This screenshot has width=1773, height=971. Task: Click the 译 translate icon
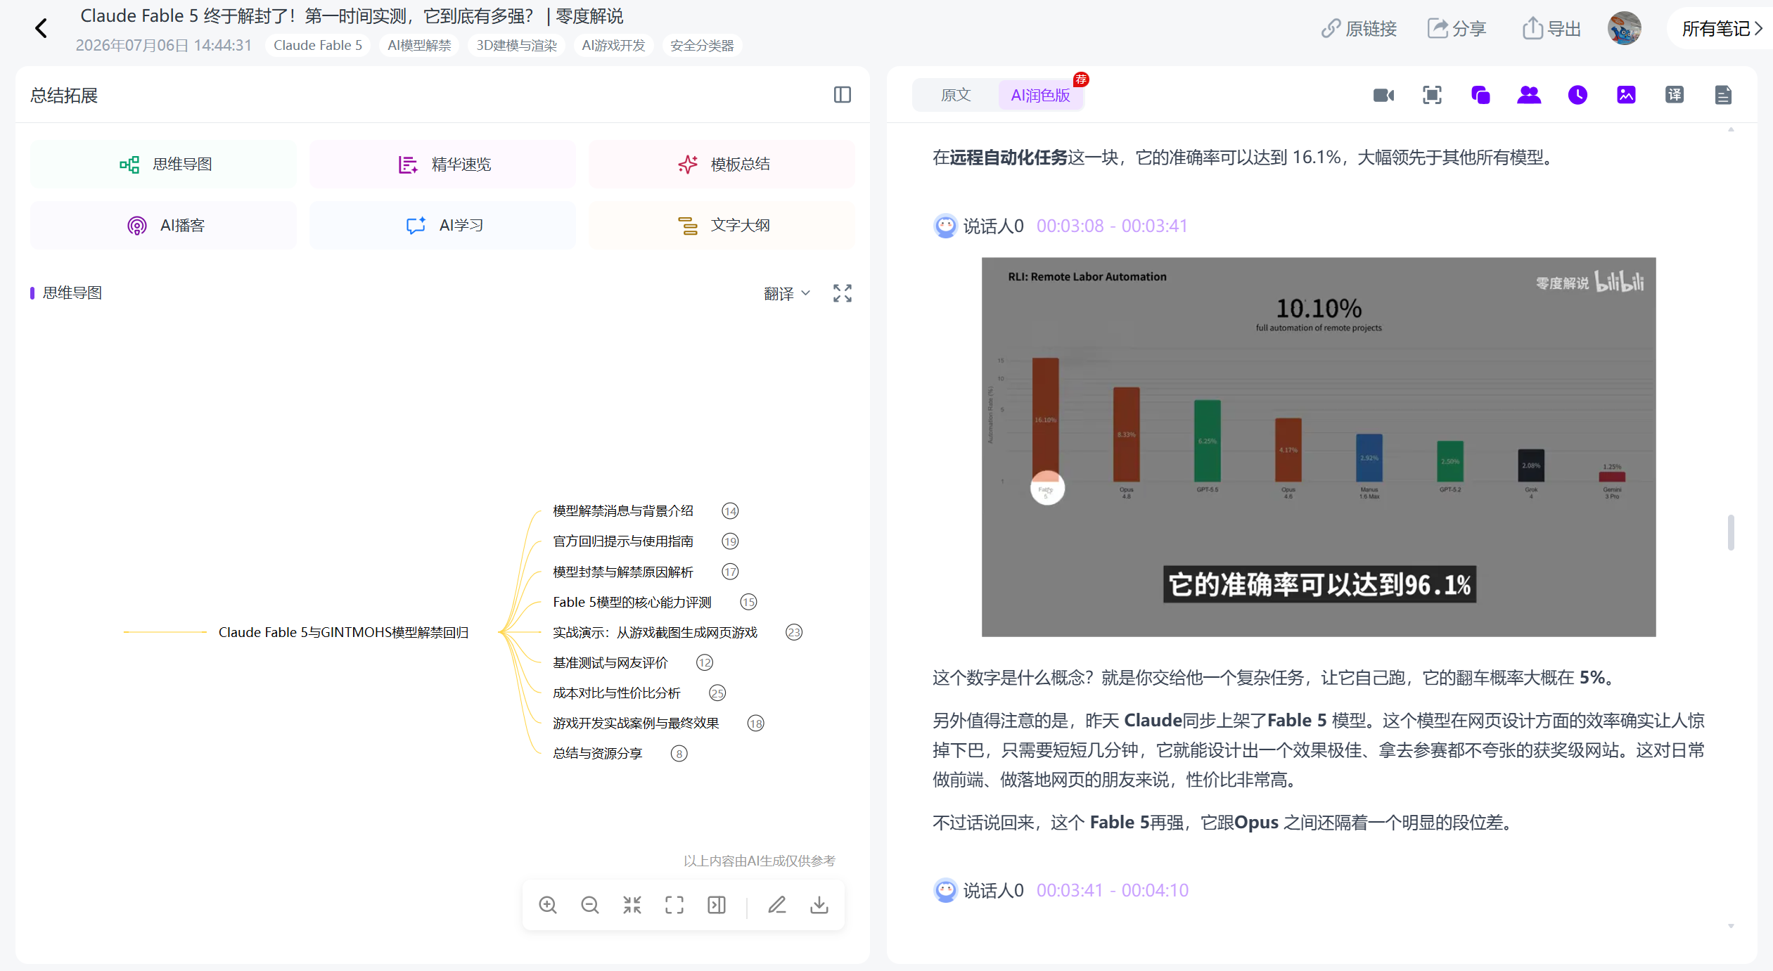1675,95
